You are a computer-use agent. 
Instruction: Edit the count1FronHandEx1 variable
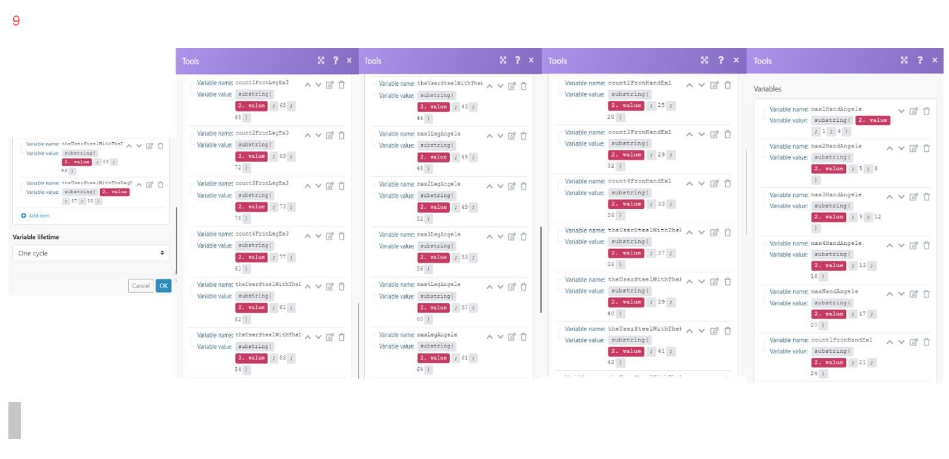point(914,343)
